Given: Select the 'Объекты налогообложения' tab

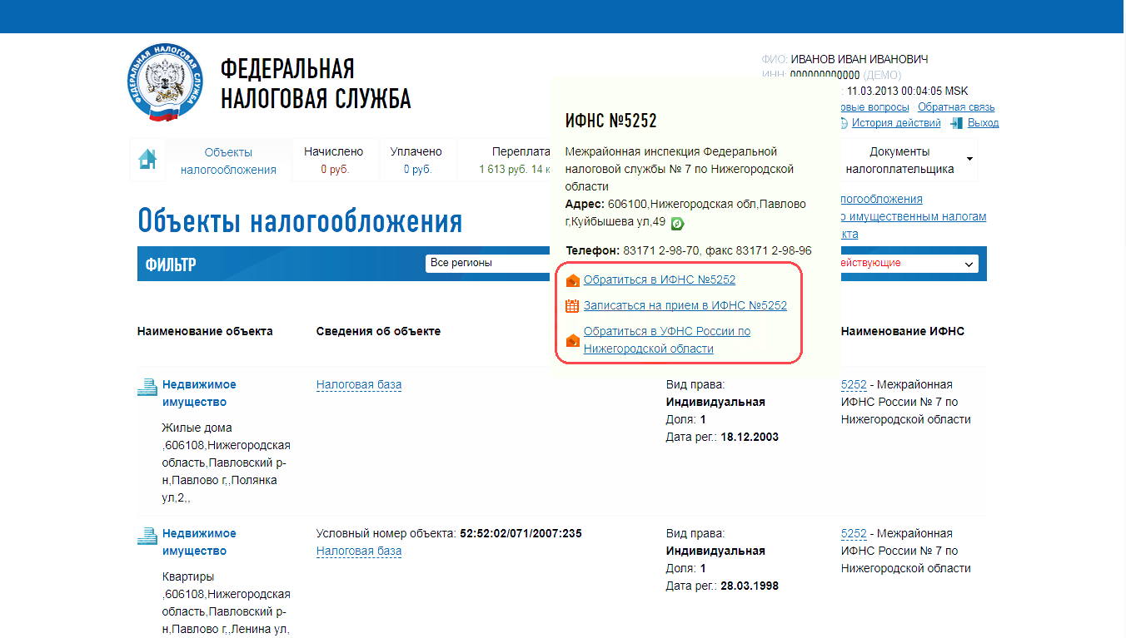Looking at the screenshot, I should pyautogui.click(x=228, y=160).
